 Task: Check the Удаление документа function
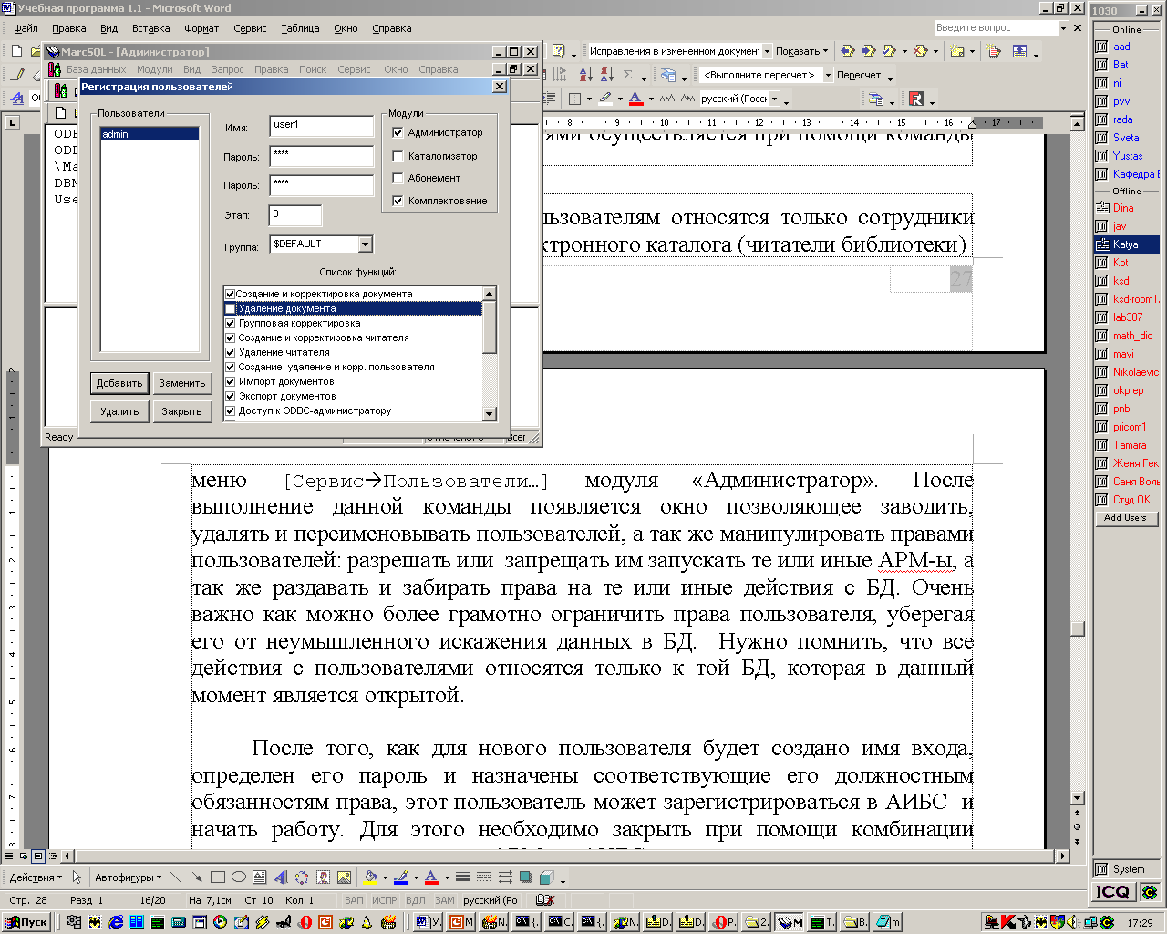231,308
